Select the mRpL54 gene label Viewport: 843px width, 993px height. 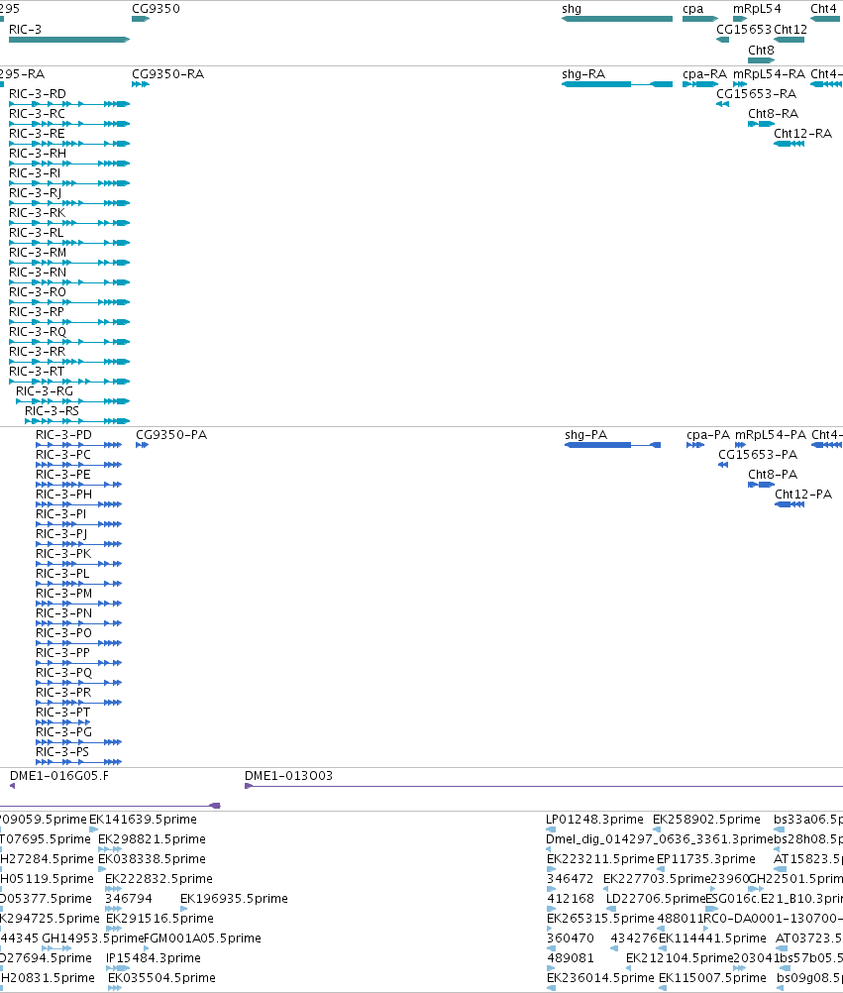757,9
